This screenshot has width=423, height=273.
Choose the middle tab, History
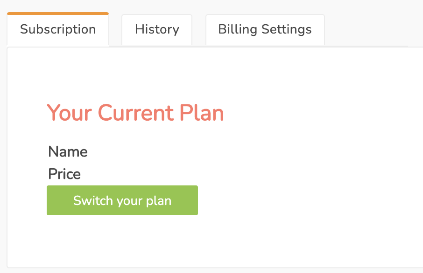157,29
